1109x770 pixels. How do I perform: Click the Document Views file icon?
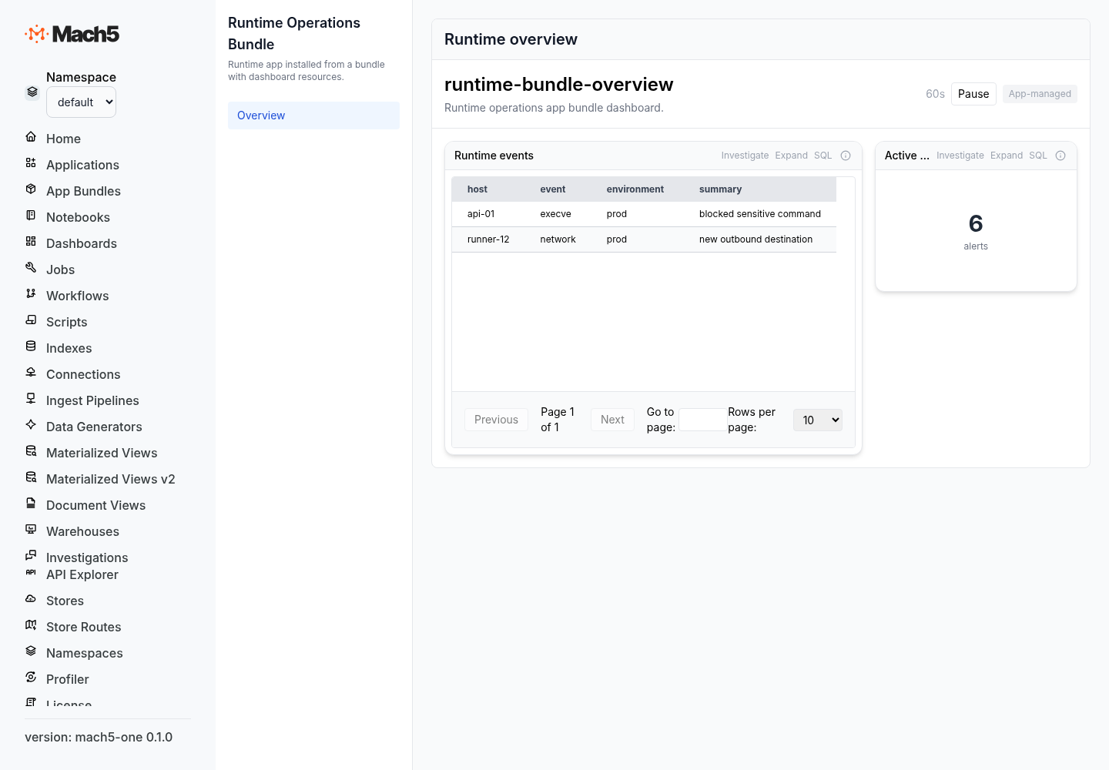click(31, 504)
